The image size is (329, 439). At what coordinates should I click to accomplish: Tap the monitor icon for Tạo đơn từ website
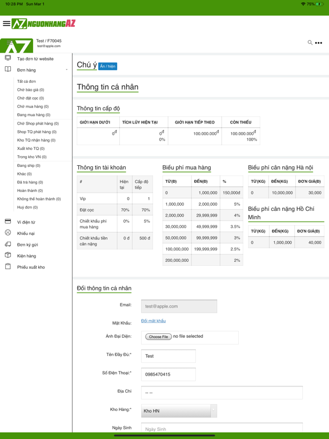pyautogui.click(x=8, y=58)
